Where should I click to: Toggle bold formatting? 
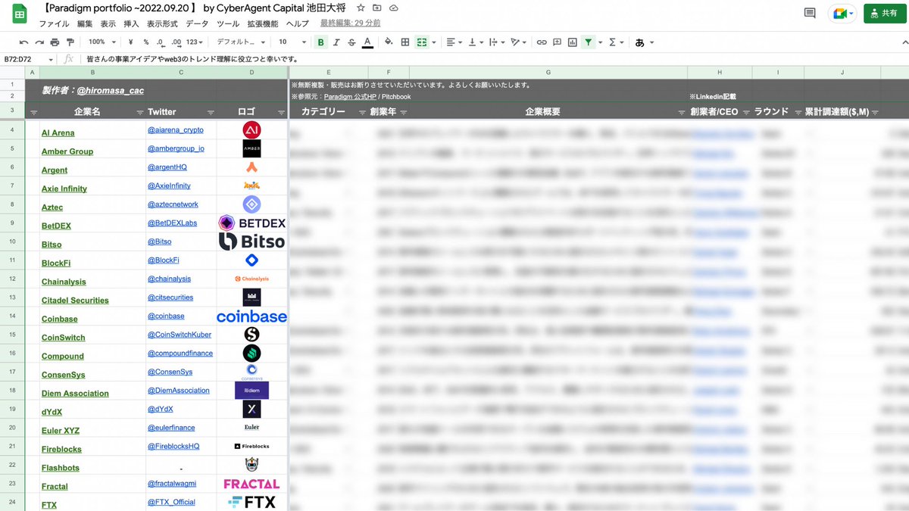[x=321, y=42]
